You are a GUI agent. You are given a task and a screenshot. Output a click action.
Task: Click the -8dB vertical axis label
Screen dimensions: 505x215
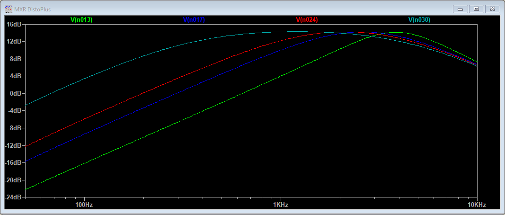[15, 128]
